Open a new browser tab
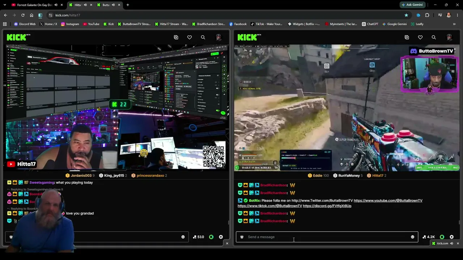 (128, 5)
